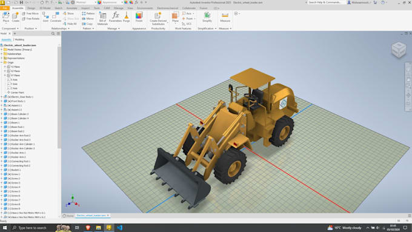Screen dimensions: 412x232
Task: Select the UCS tool
Action: pyautogui.click(x=187, y=24)
